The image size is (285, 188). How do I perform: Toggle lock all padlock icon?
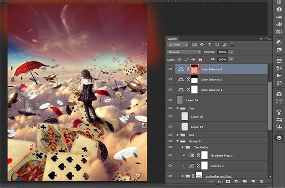click(200, 60)
